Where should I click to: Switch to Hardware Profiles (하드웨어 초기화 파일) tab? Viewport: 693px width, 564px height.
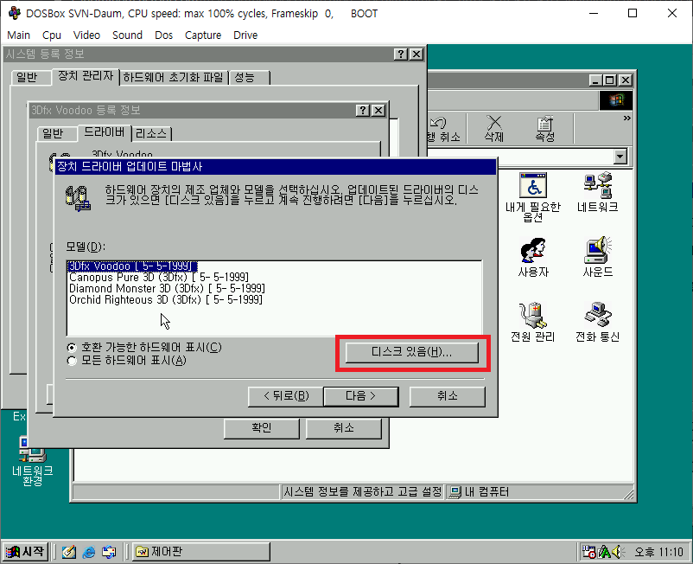pos(174,77)
